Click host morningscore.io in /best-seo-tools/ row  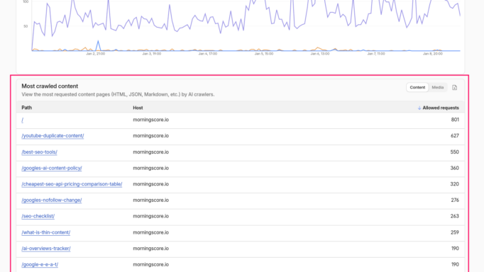(x=150, y=152)
